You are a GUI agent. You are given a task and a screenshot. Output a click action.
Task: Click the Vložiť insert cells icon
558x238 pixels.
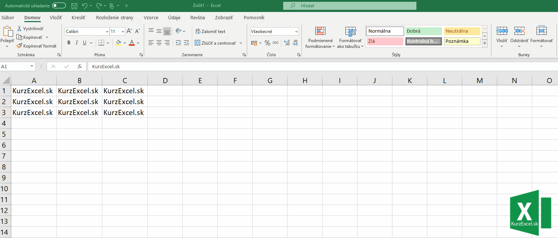coord(502,32)
